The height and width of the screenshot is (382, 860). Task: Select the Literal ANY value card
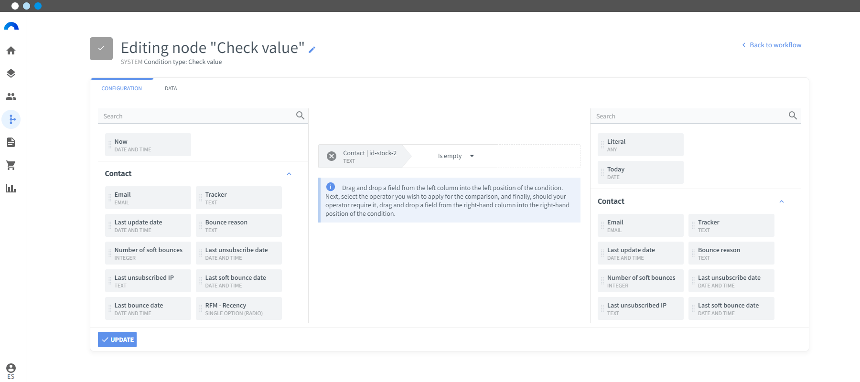click(x=641, y=145)
